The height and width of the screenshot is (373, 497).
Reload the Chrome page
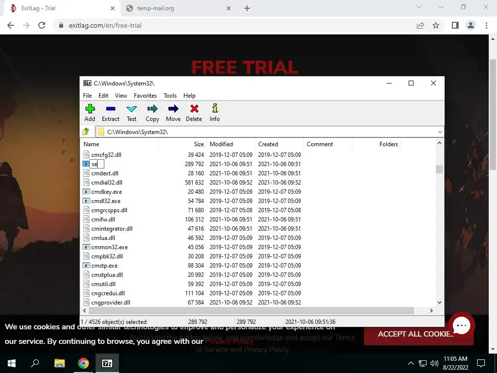(x=42, y=25)
